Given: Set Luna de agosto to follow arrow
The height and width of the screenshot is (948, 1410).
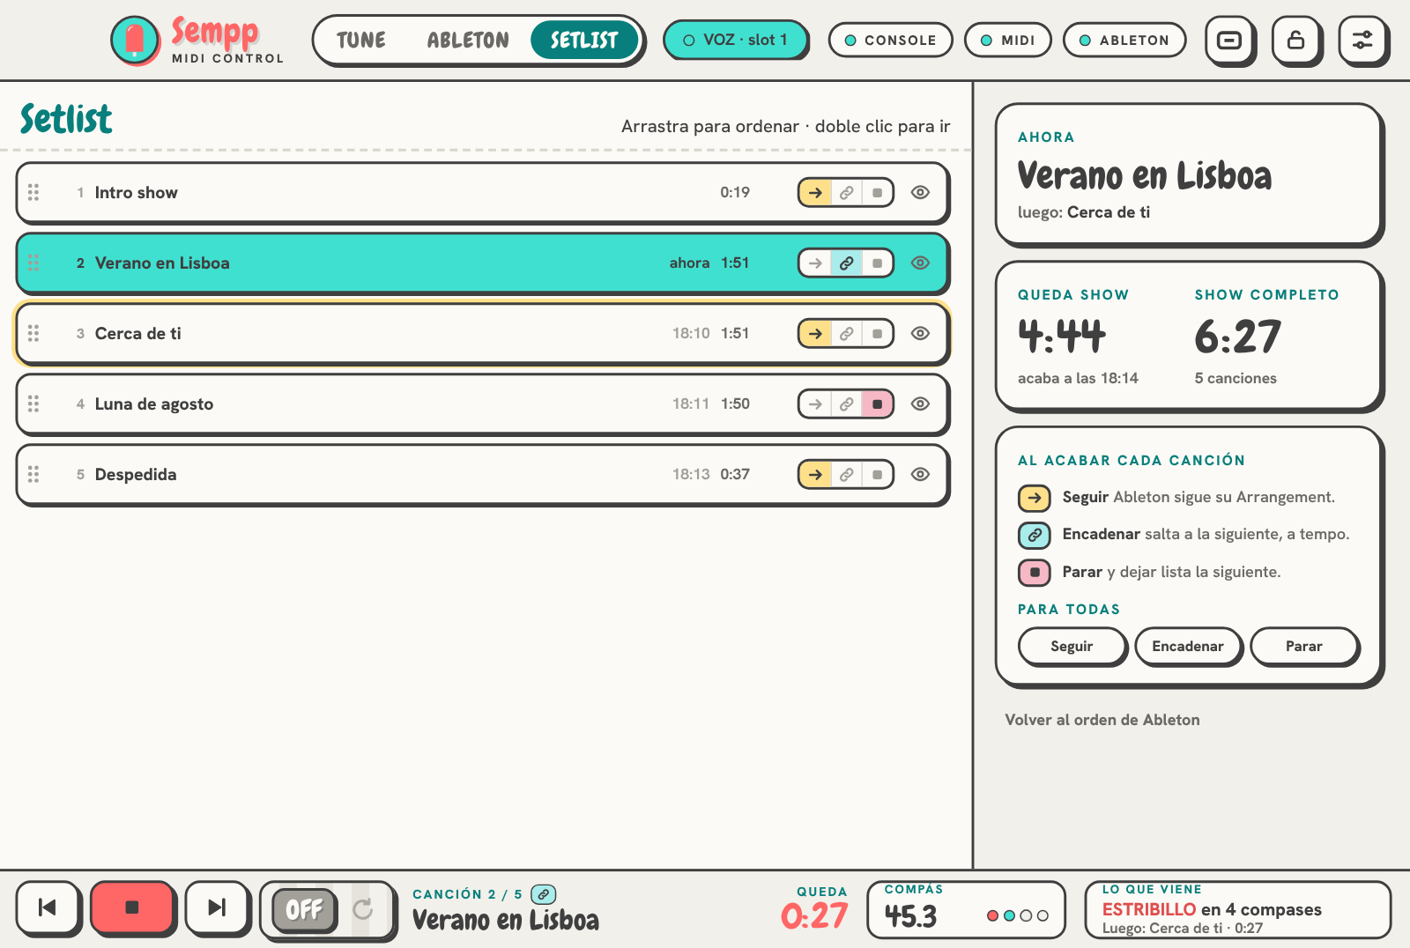Looking at the screenshot, I should coord(815,404).
